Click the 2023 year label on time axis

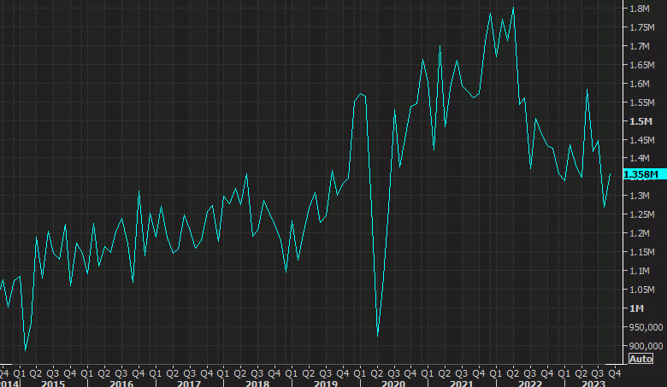(593, 384)
